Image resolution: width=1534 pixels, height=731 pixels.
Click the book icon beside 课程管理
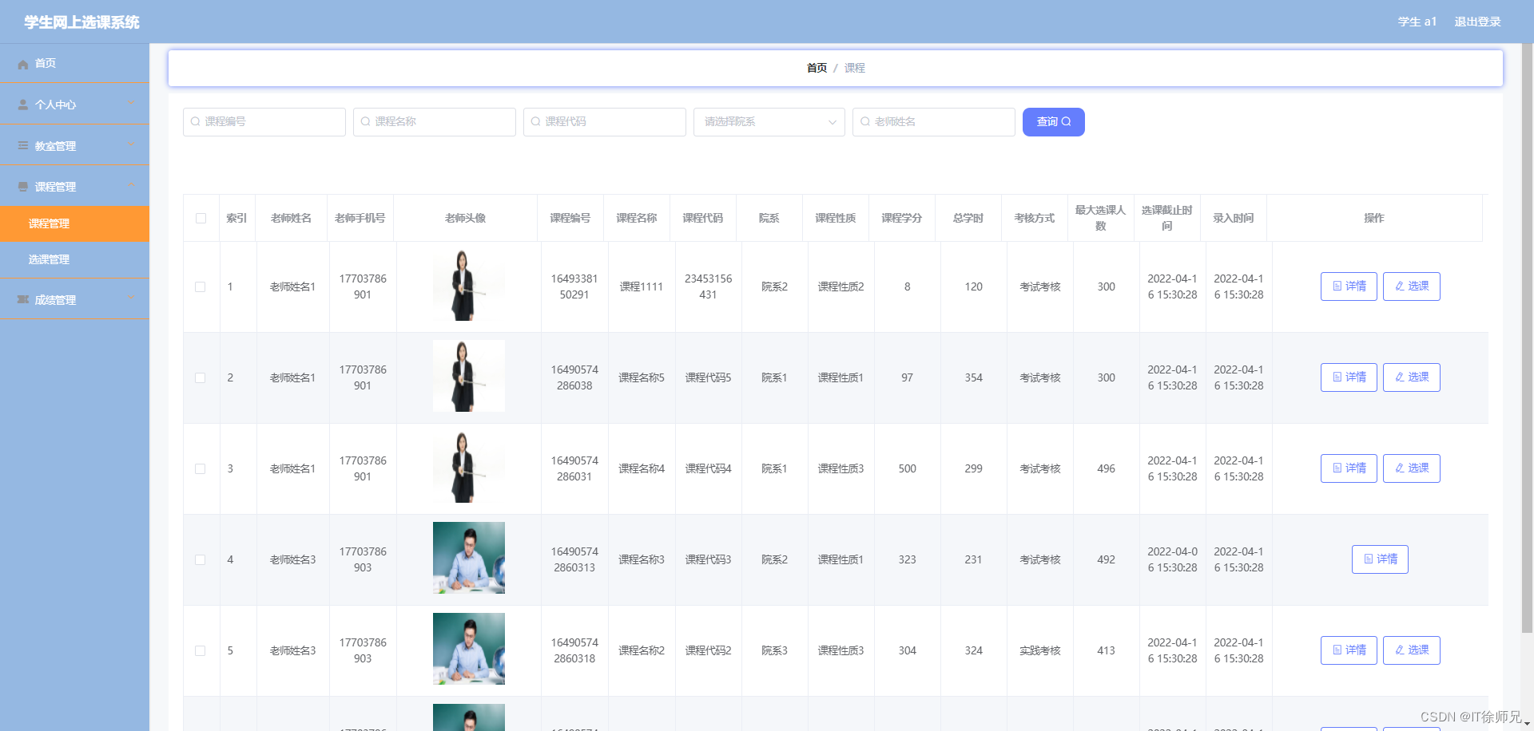tap(22, 185)
